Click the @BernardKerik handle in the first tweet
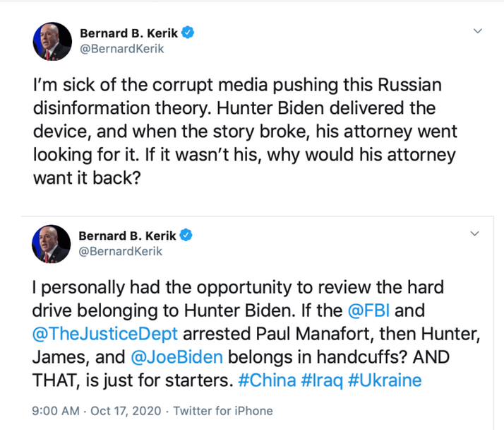Image resolution: width=504 pixels, height=430 pixels. (120, 48)
